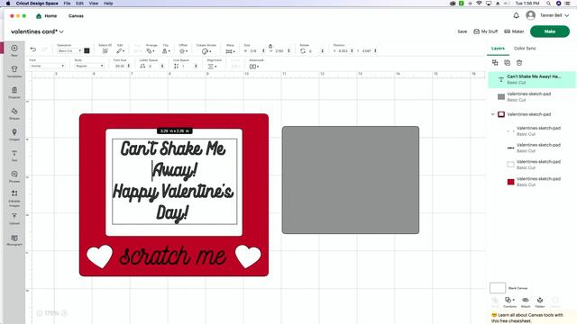This screenshot has height=324, width=577.
Task: Open the Canvas tools cheatsheet link
Action: pyautogui.click(x=527, y=318)
